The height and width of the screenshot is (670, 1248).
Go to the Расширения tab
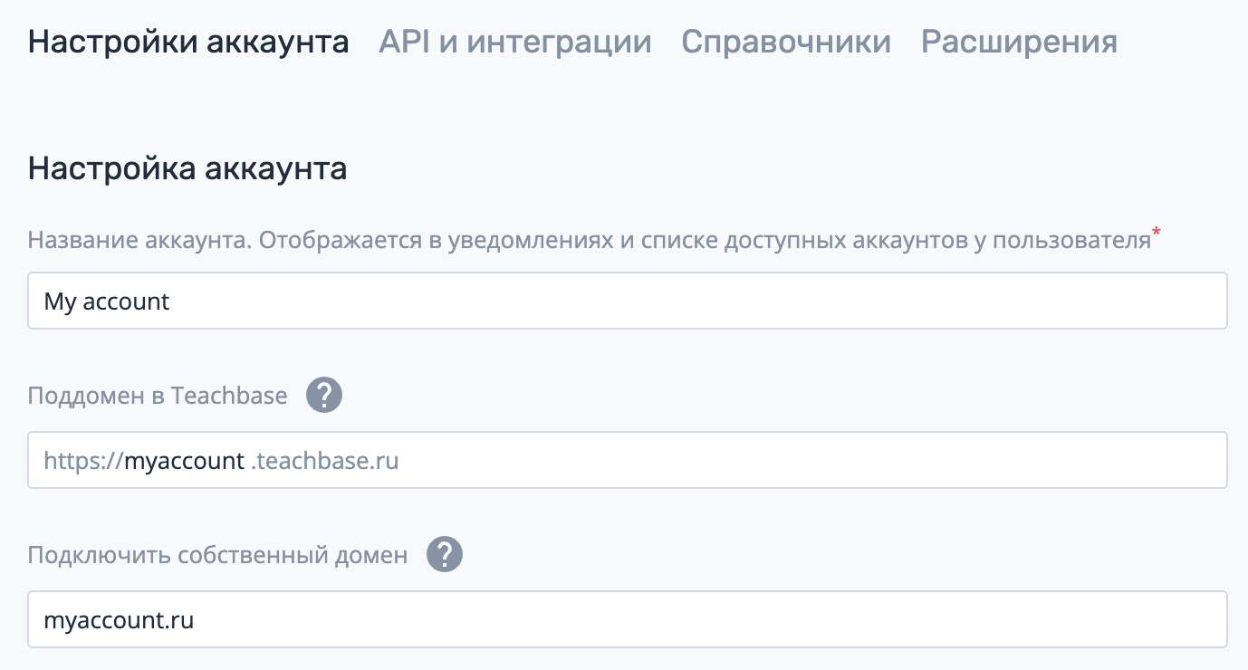coord(1019,42)
